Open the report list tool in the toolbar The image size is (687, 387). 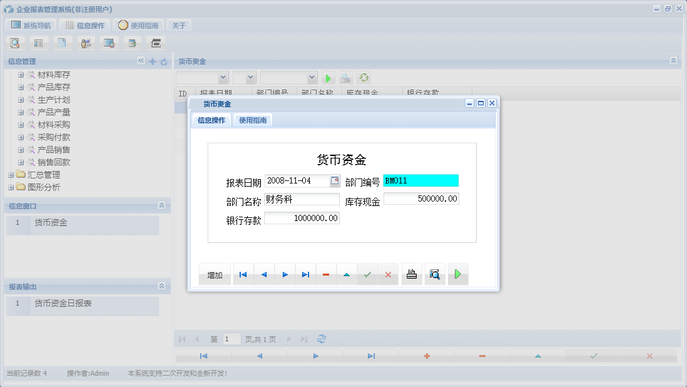(x=39, y=43)
